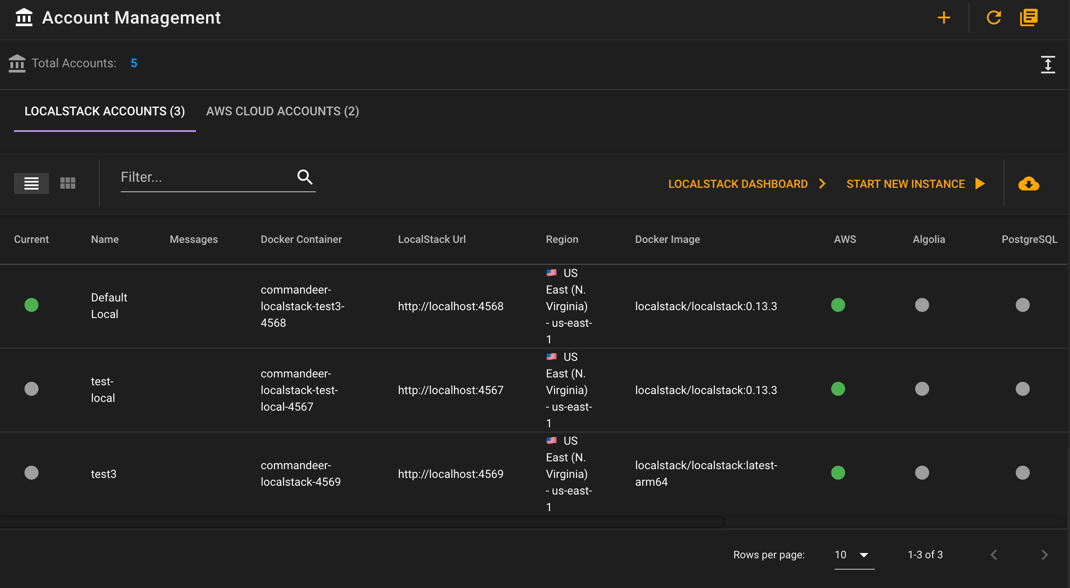Click the Docker Image column header

[668, 239]
